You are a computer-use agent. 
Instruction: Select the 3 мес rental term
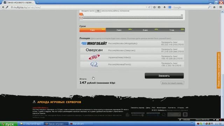(119, 30)
